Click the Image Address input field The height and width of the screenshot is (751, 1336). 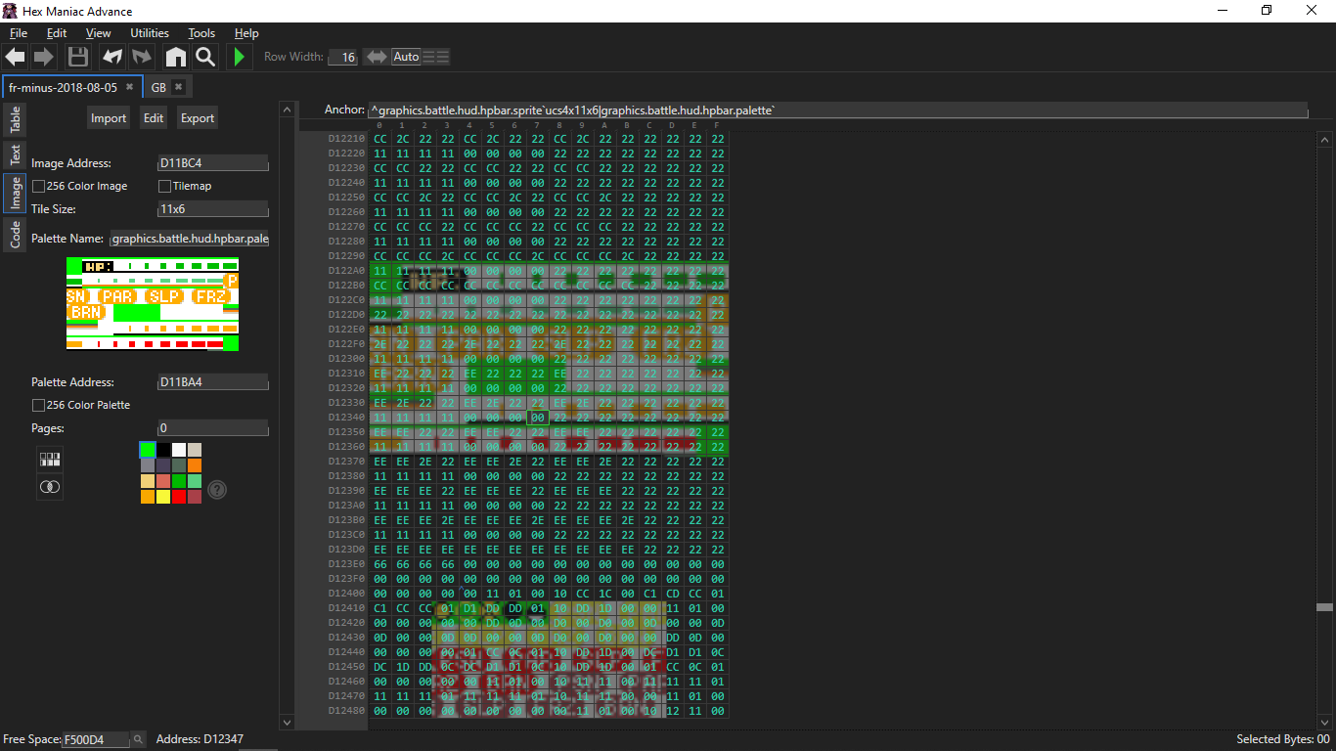(212, 163)
